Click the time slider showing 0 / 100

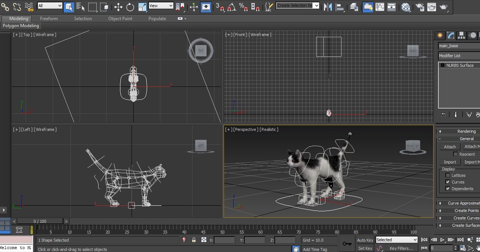pyautogui.click(x=40, y=221)
